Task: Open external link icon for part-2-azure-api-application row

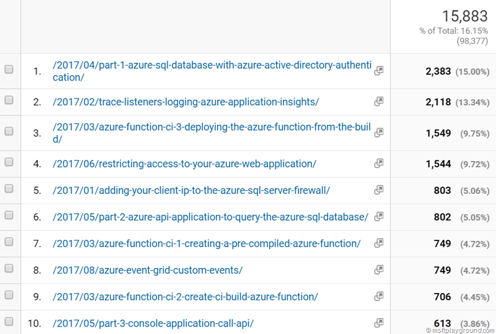Action: pos(379,217)
